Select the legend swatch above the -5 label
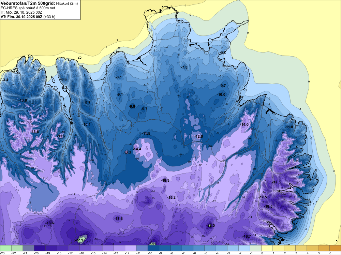The width and height of the screenshot is (341, 255). 210,248
